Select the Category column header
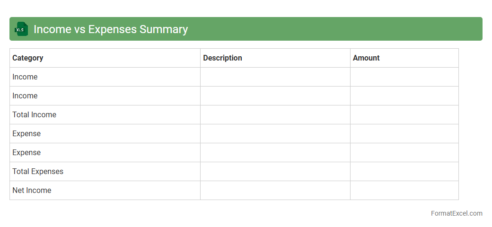This screenshot has height=227, width=492. [x=28, y=58]
